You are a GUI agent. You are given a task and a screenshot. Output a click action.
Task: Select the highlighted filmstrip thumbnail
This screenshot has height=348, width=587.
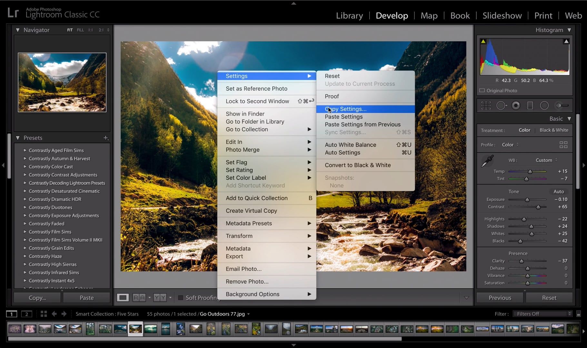[x=135, y=329]
